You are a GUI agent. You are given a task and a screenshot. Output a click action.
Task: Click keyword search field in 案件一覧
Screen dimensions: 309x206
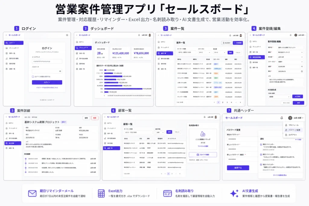(186, 52)
